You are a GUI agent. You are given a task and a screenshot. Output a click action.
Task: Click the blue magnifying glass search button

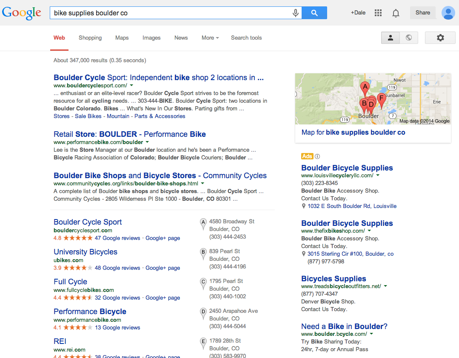click(314, 13)
